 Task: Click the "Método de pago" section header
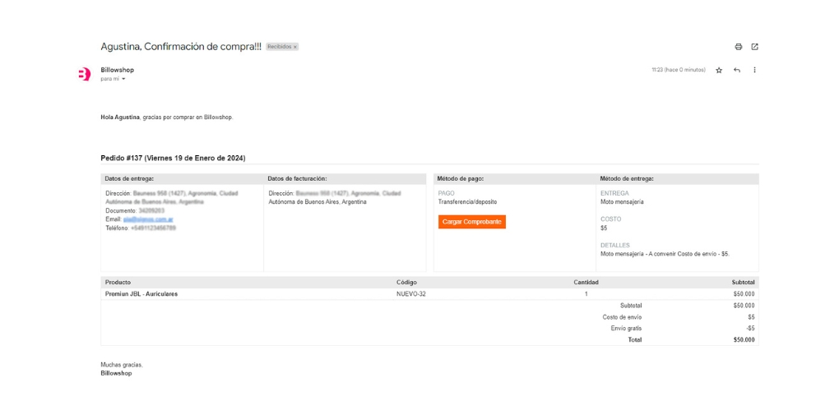[460, 178]
